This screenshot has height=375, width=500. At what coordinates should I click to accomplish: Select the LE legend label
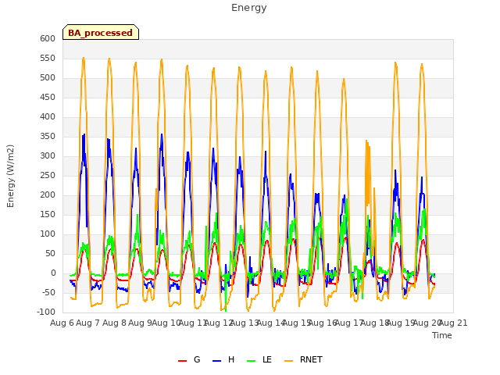[x=267, y=359]
